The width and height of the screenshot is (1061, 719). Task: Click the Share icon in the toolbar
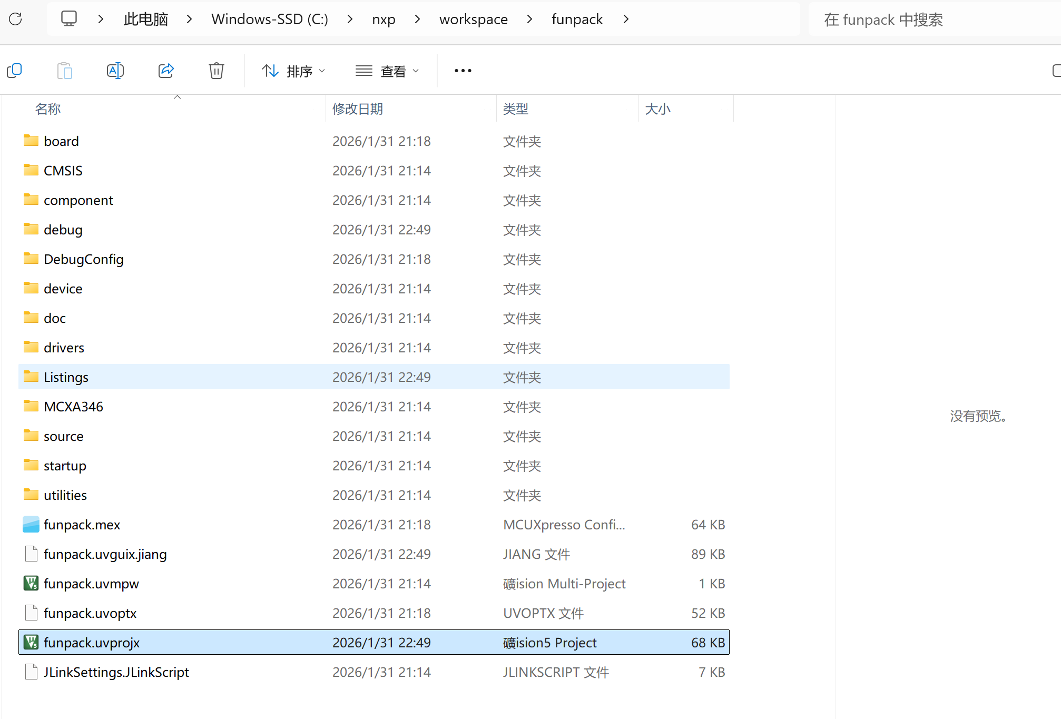pyautogui.click(x=166, y=70)
